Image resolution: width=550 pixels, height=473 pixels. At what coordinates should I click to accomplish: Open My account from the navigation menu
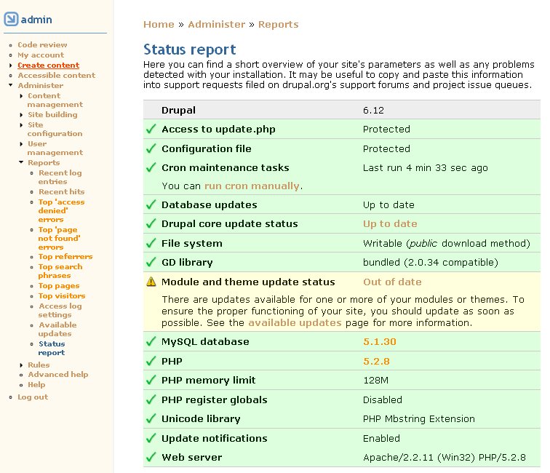tap(41, 55)
